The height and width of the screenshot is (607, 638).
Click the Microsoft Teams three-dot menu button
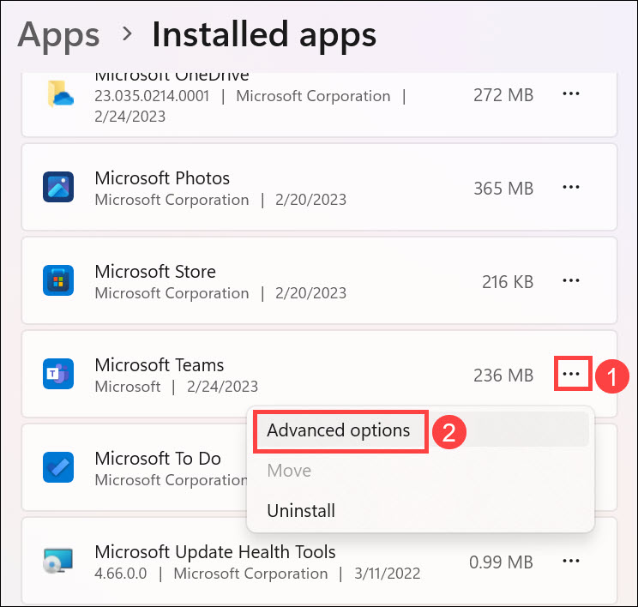pyautogui.click(x=572, y=375)
